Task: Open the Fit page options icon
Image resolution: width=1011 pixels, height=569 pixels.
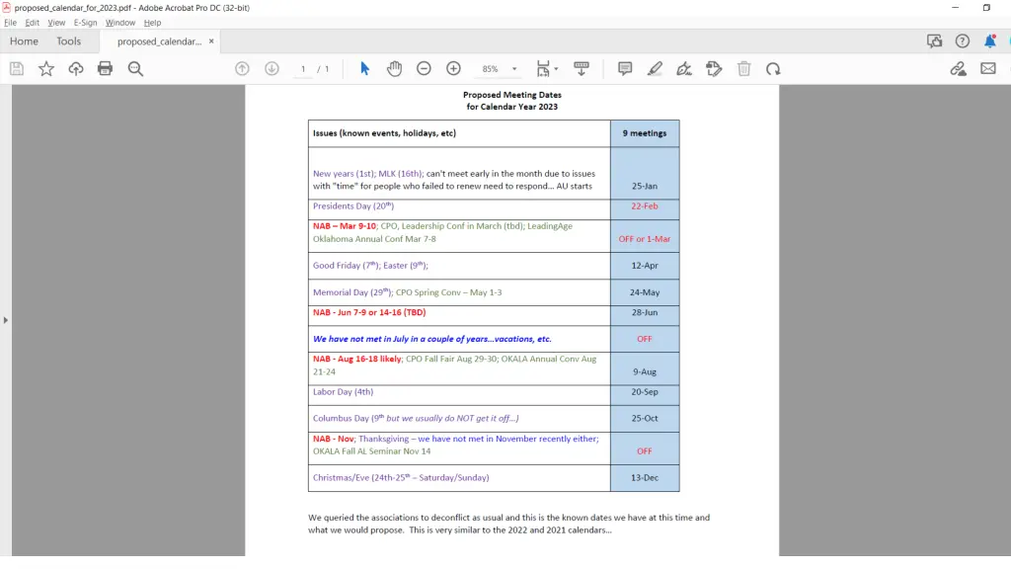Action: (543, 68)
